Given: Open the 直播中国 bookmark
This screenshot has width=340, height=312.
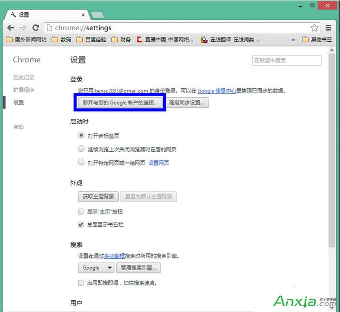Looking at the screenshot, I should tap(165, 40).
